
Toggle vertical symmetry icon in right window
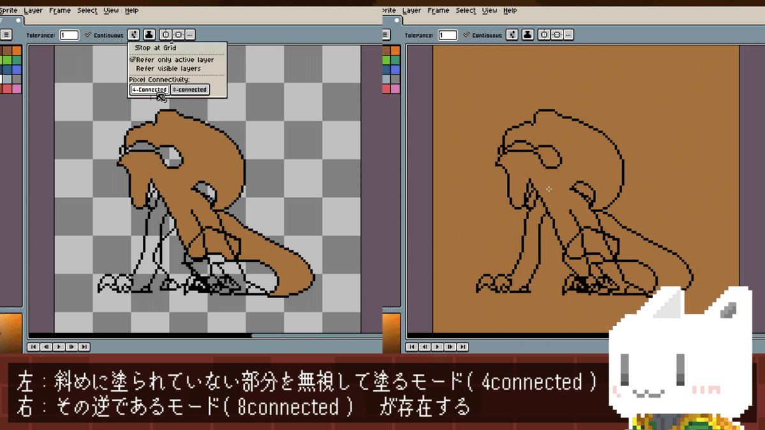point(557,35)
